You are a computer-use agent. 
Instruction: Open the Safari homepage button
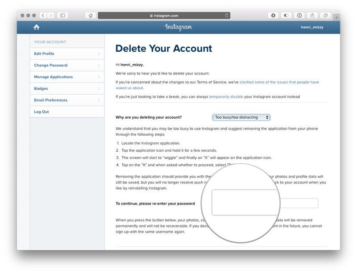[x=91, y=16]
